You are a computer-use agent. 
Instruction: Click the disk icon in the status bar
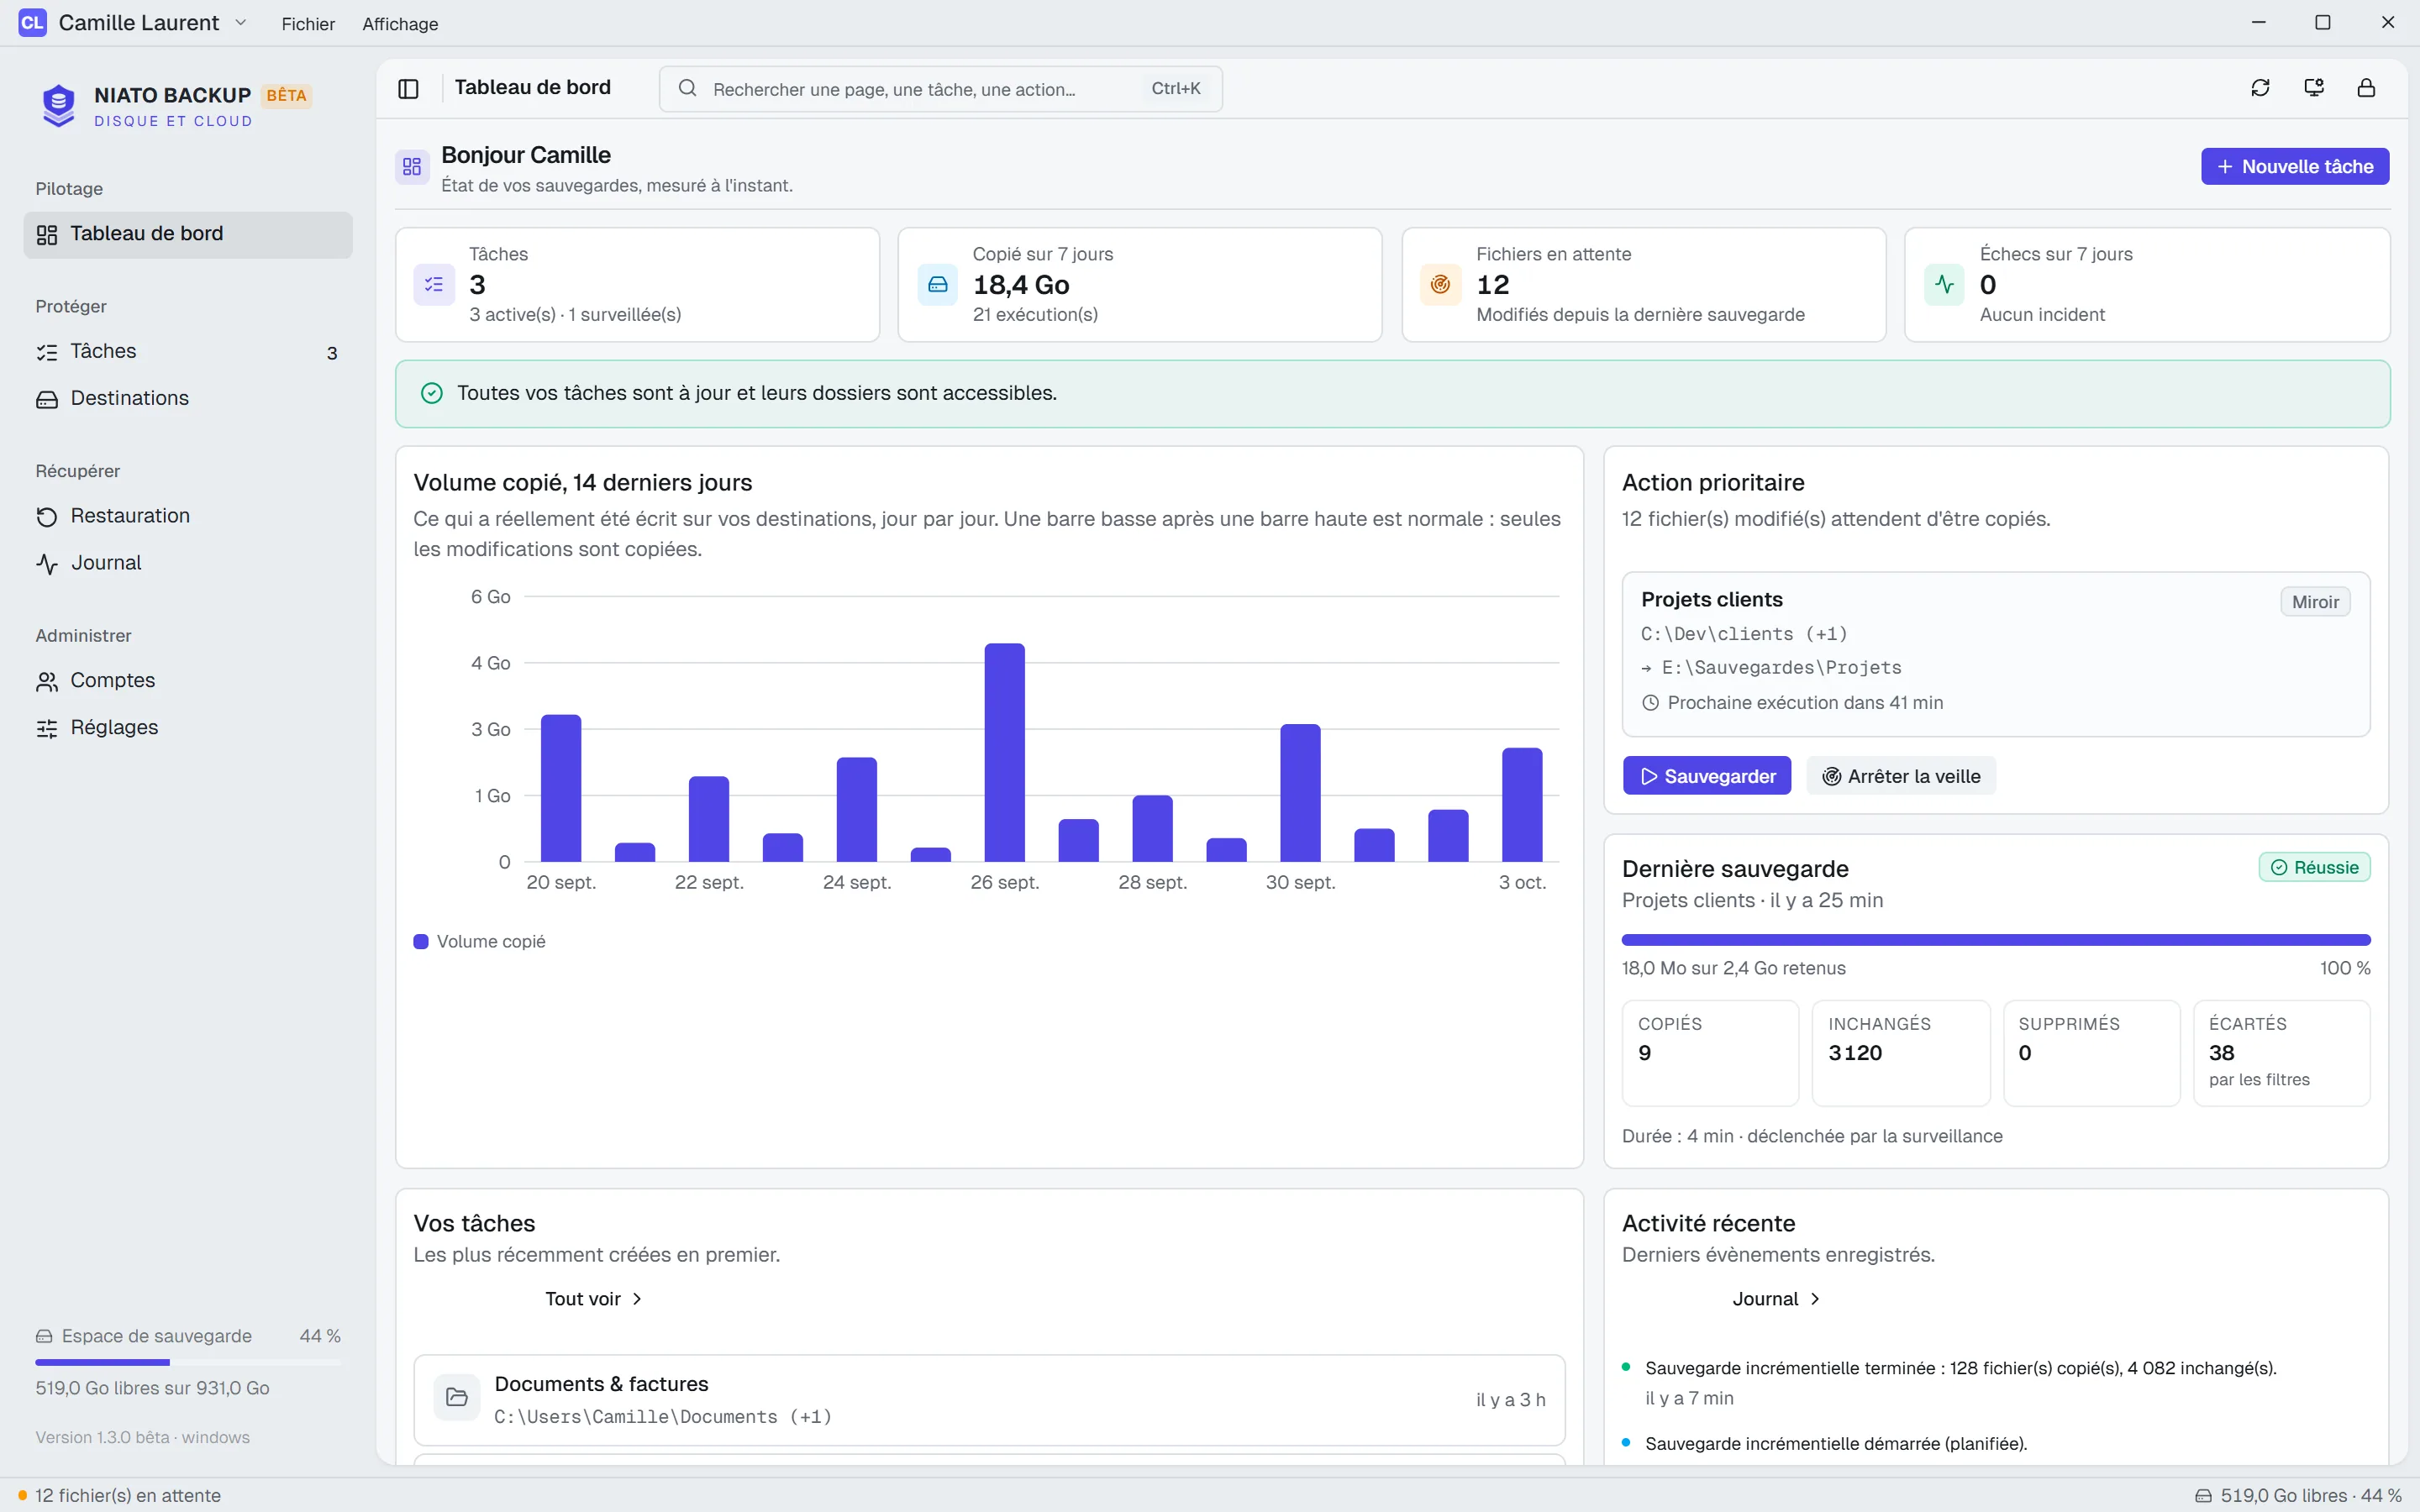coord(2203,1496)
